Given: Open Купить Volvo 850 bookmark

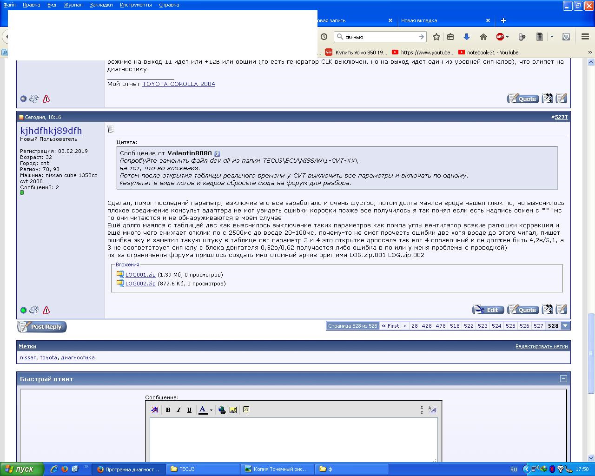Looking at the screenshot, I should pyautogui.click(x=356, y=53).
